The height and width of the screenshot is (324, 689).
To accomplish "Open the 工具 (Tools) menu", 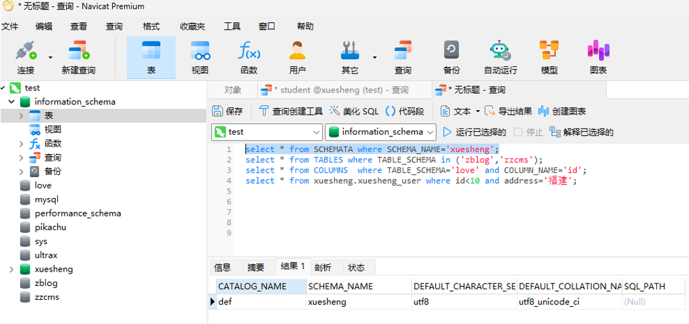I will tap(232, 26).
